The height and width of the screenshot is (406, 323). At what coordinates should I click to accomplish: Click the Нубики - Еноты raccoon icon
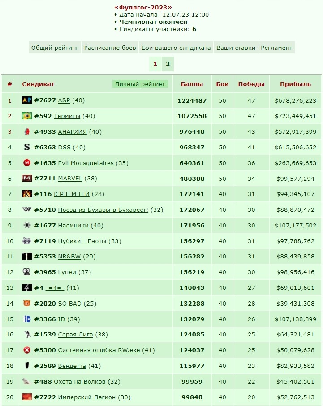pos(26,241)
